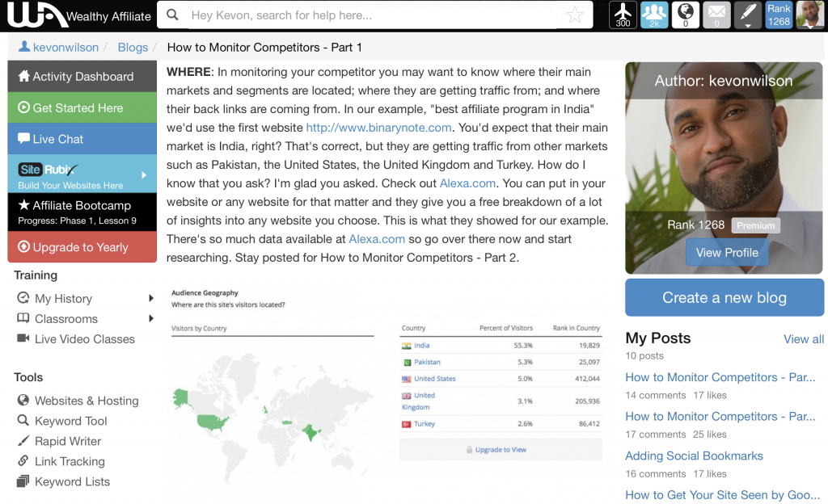Click the Rank 1268 badge in header
The height and width of the screenshot is (504, 828).
779,15
